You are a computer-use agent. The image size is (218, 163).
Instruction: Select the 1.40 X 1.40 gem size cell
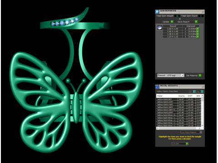tap(173, 31)
